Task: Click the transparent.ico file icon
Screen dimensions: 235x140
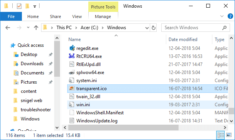Action: pyautogui.click(x=72, y=89)
